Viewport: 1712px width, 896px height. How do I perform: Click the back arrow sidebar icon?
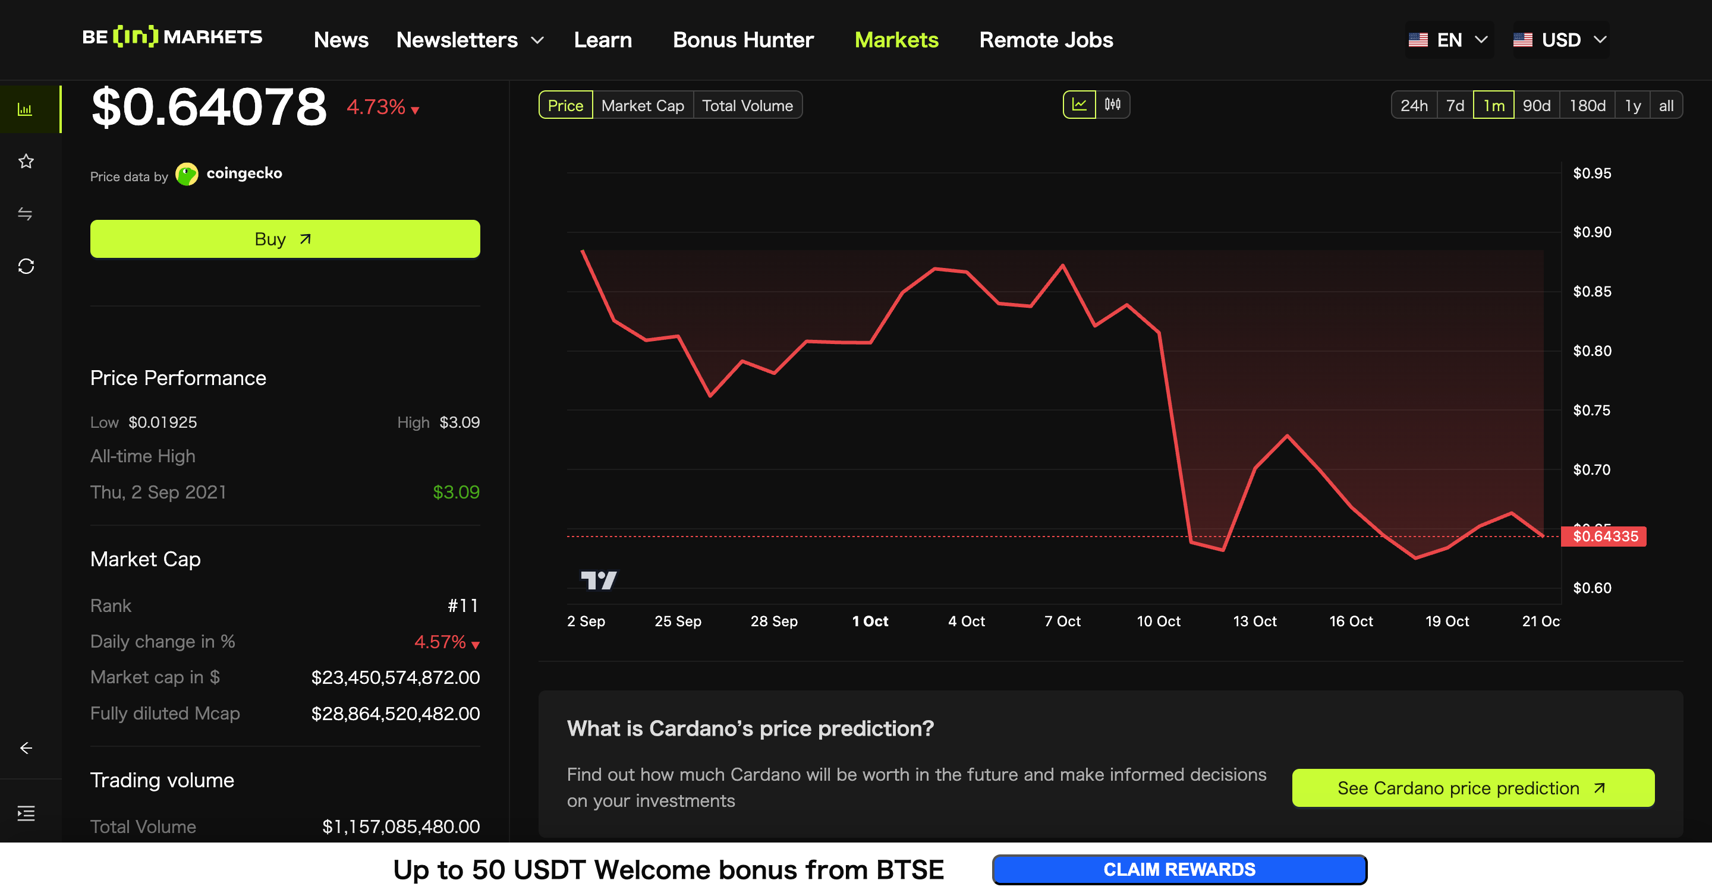click(26, 749)
